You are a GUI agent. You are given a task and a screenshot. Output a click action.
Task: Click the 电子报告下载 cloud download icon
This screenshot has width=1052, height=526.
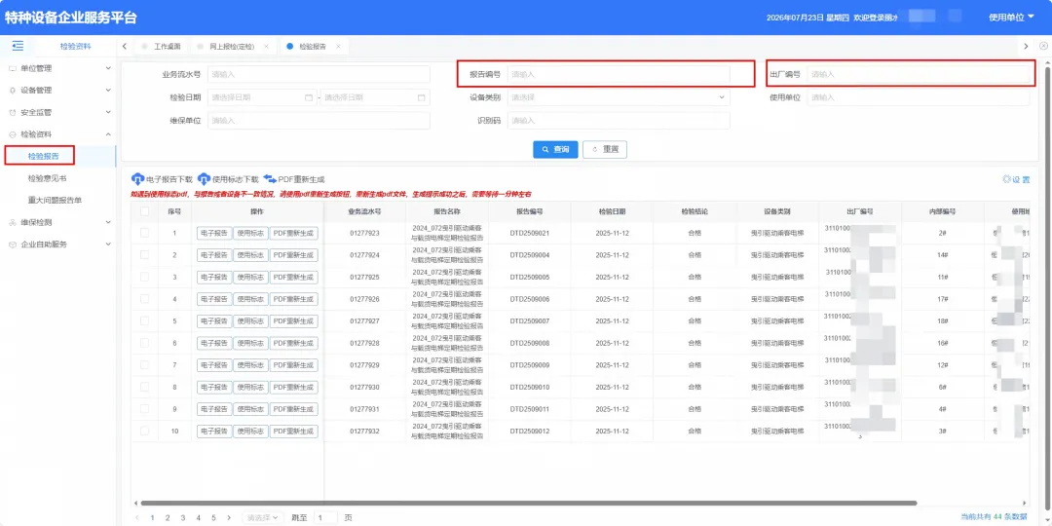point(137,179)
